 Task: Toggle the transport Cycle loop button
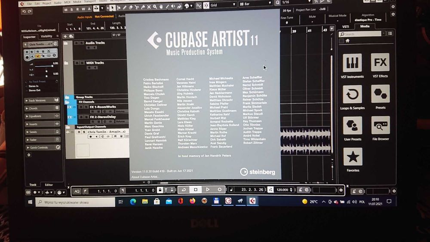[x=184, y=190]
